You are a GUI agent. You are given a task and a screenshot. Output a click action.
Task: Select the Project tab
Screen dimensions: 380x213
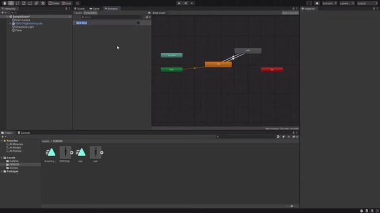7,133
